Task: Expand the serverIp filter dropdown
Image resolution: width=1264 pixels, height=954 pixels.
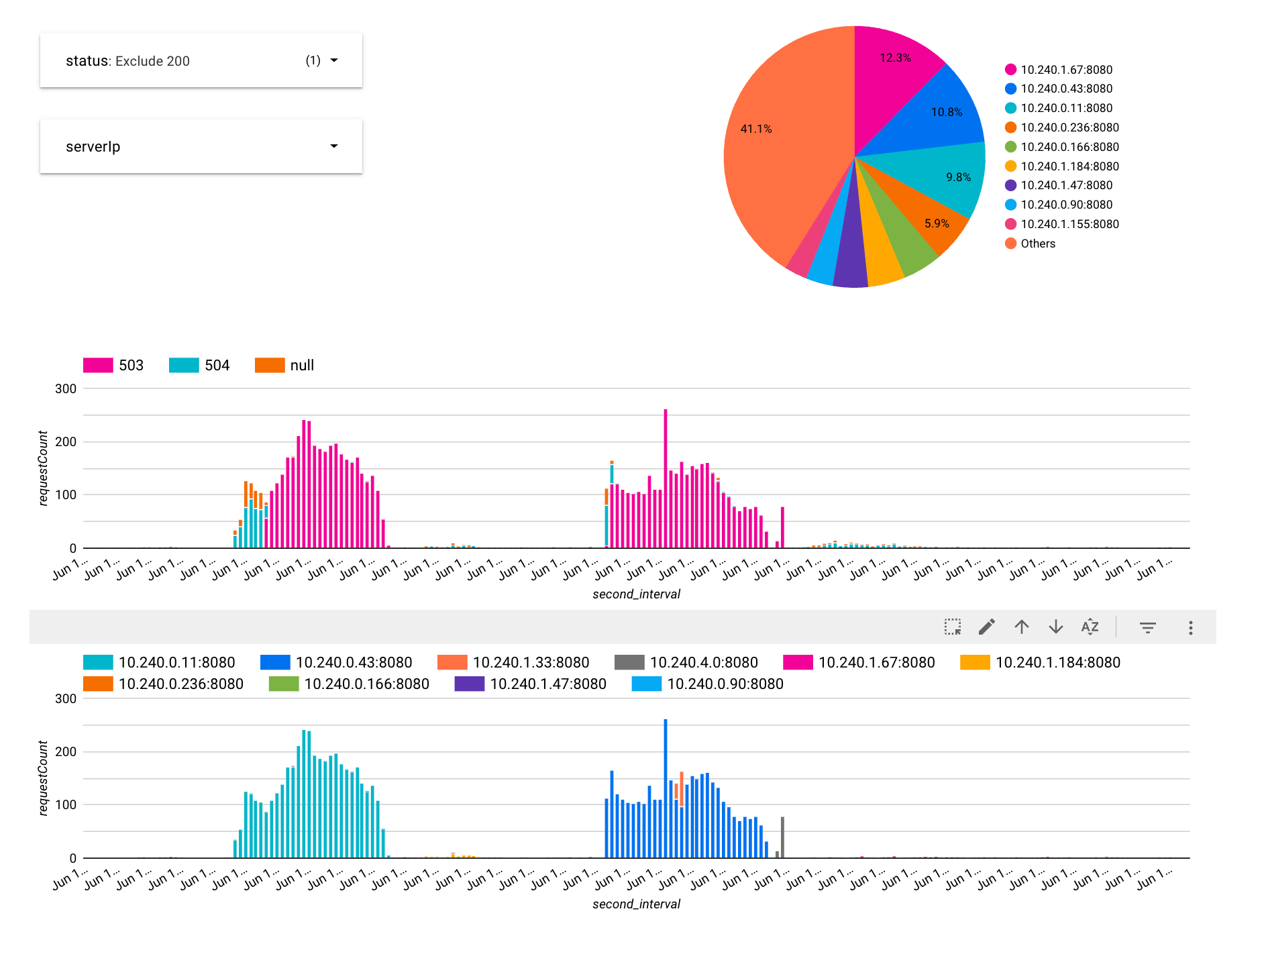Action: coord(201,147)
